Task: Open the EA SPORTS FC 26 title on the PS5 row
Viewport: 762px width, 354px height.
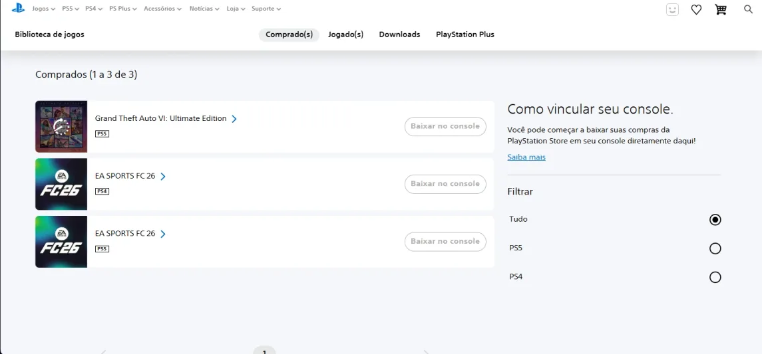Action: [125, 233]
